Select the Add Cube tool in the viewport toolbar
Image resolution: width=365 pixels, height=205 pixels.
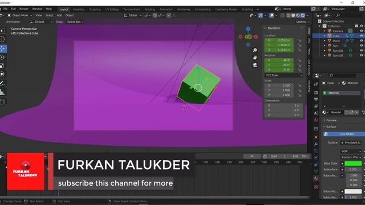tap(2, 102)
